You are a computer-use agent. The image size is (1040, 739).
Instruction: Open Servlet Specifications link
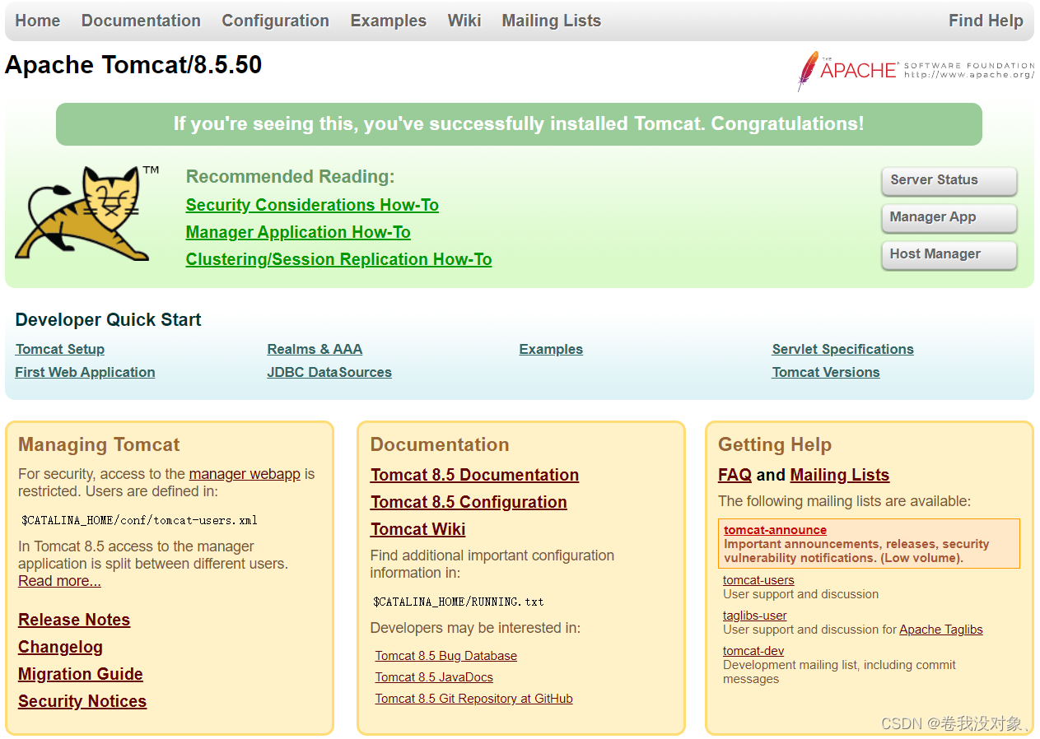pos(842,349)
